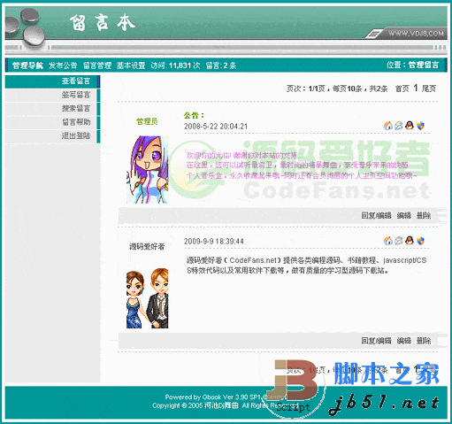This screenshot has width=452, height=424.
Task: Click 编辑 under the 管理员 announcement
Action: 404,216
